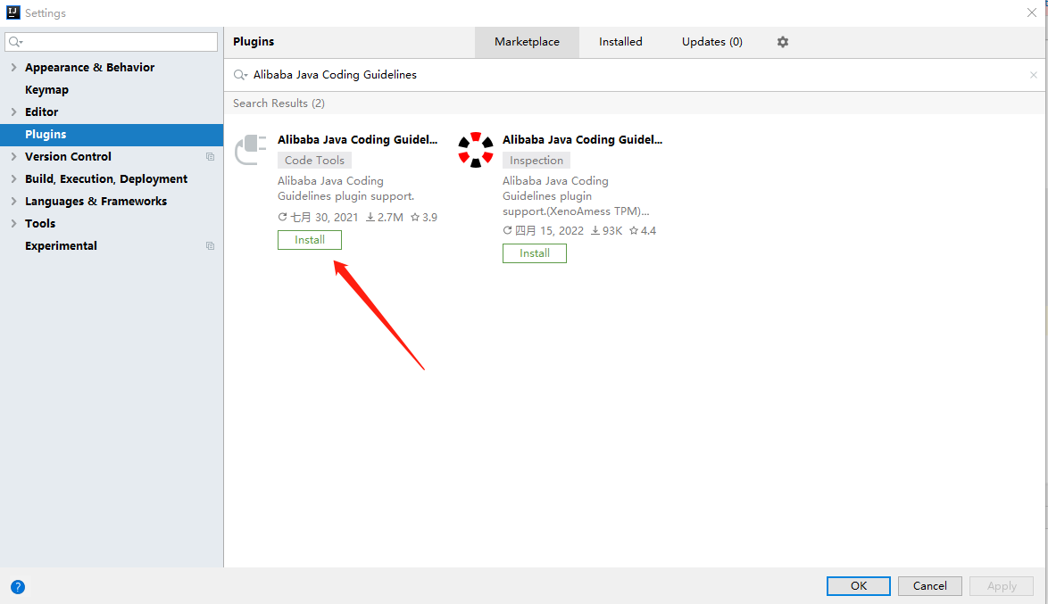Expand the Editor settings node
This screenshot has height=604, width=1048.
[x=13, y=112]
